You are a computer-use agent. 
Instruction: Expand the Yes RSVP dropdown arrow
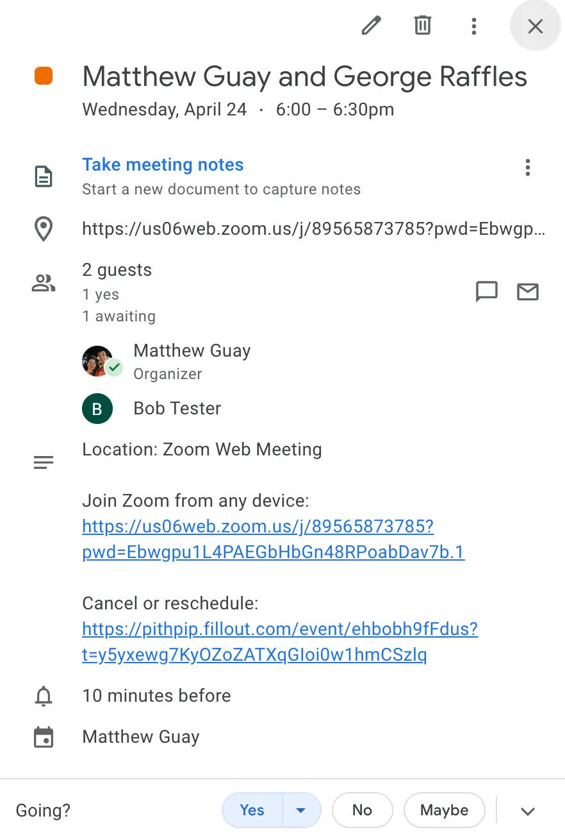click(x=301, y=810)
